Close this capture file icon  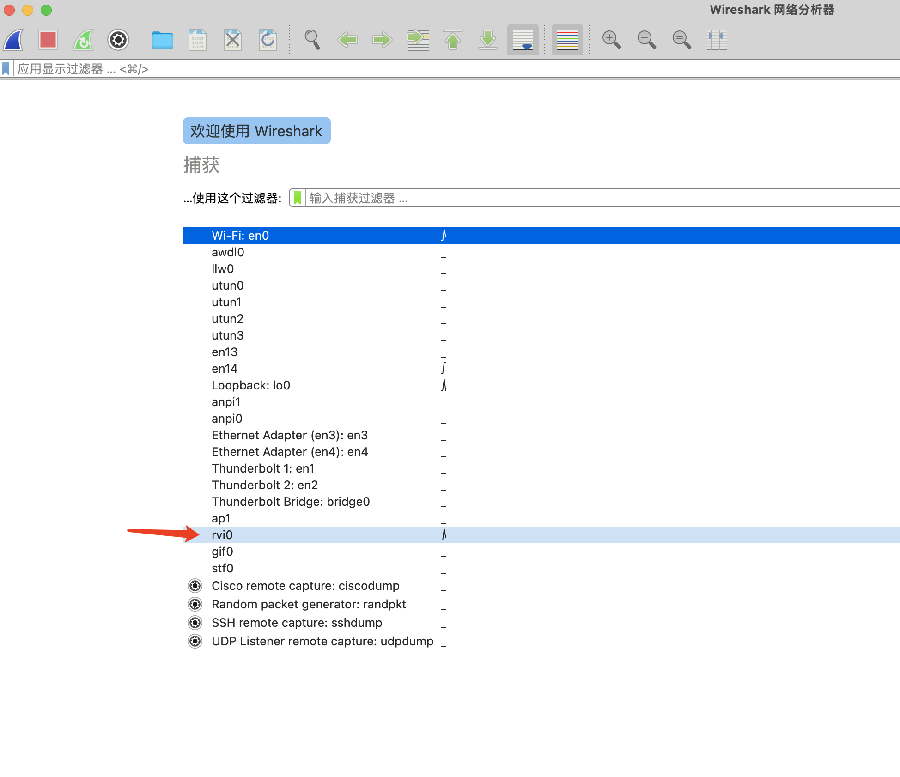(x=232, y=40)
